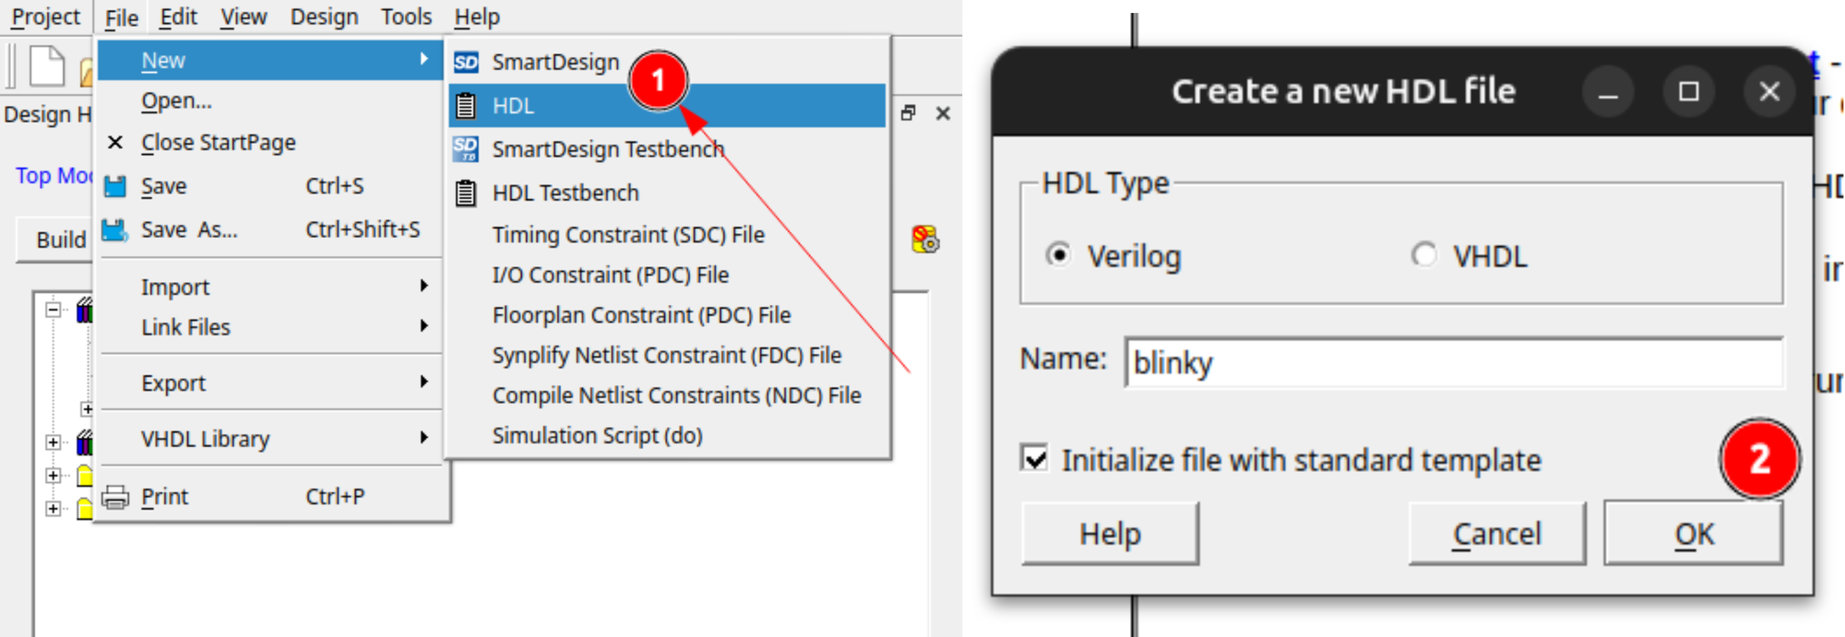Click the Help button in the dialog
The width and height of the screenshot is (1845, 637).
click(x=1110, y=534)
